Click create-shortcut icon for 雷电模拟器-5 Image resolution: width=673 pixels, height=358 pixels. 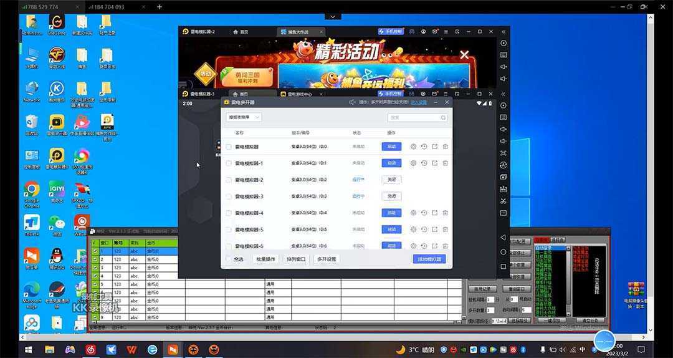[434, 230]
